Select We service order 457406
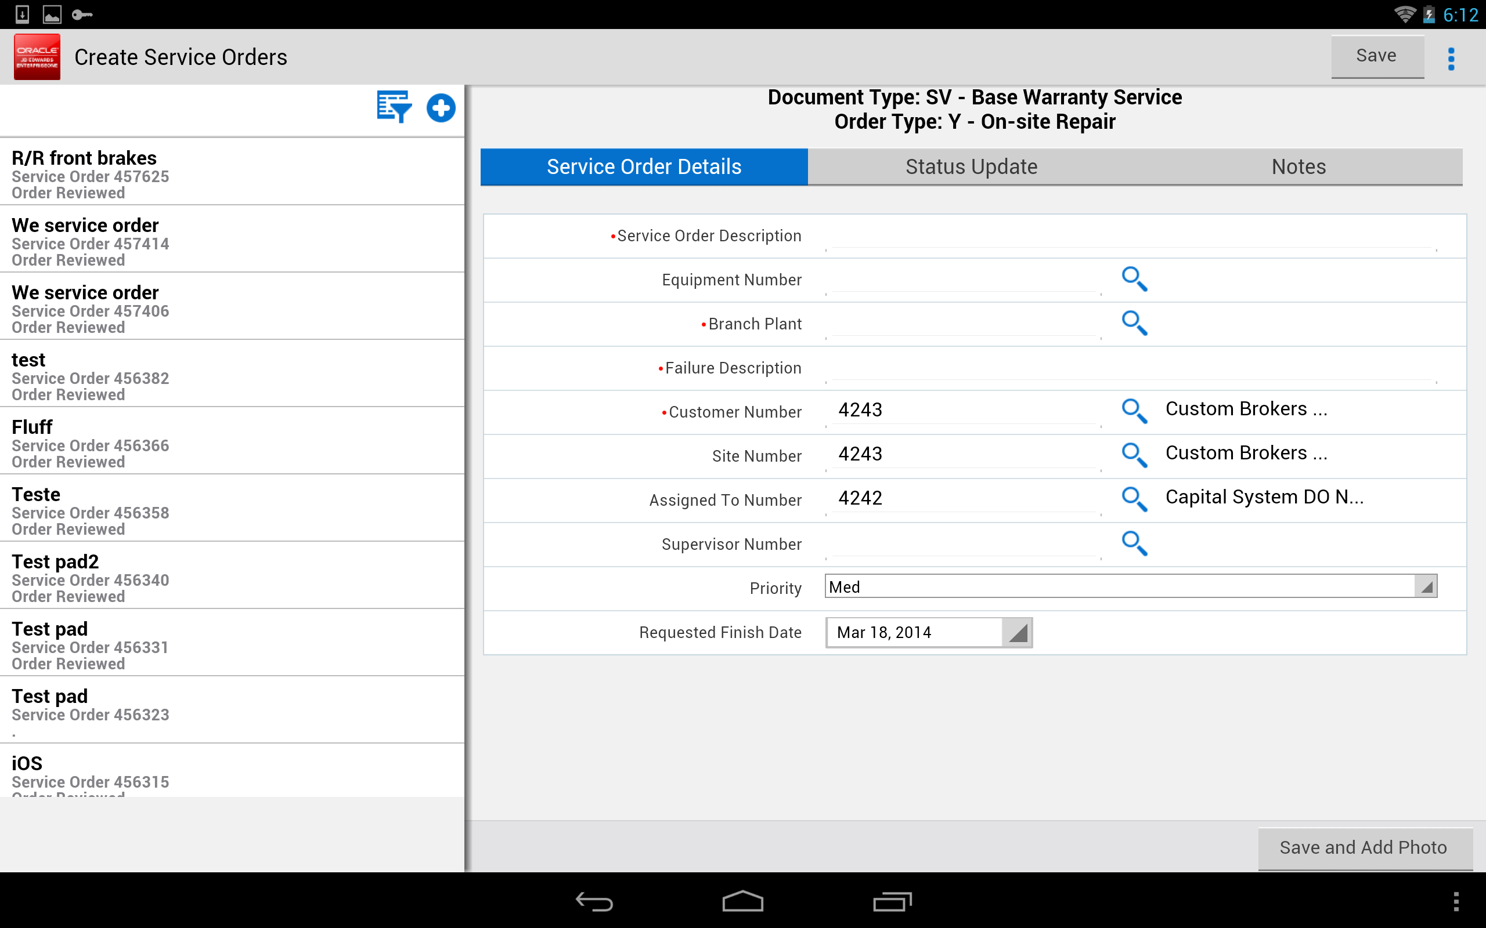 232,306
